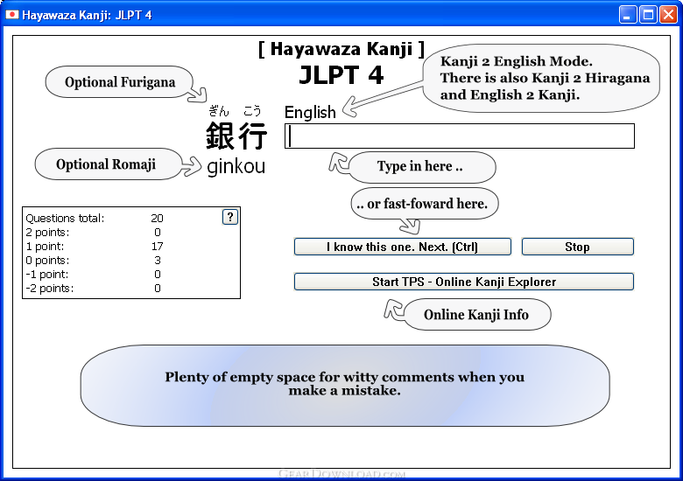This screenshot has height=481, width=683.
Task: Click the '0 points:' score row
Action: 94,260
